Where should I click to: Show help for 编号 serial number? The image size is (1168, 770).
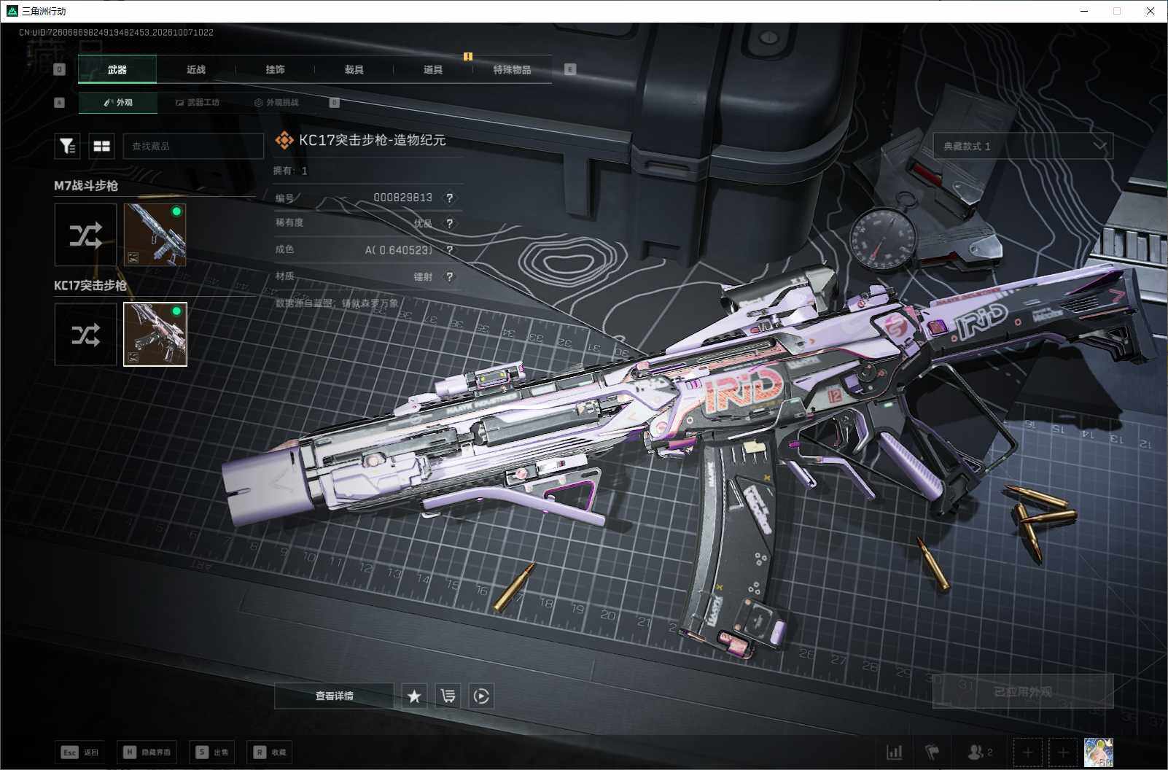tap(450, 198)
